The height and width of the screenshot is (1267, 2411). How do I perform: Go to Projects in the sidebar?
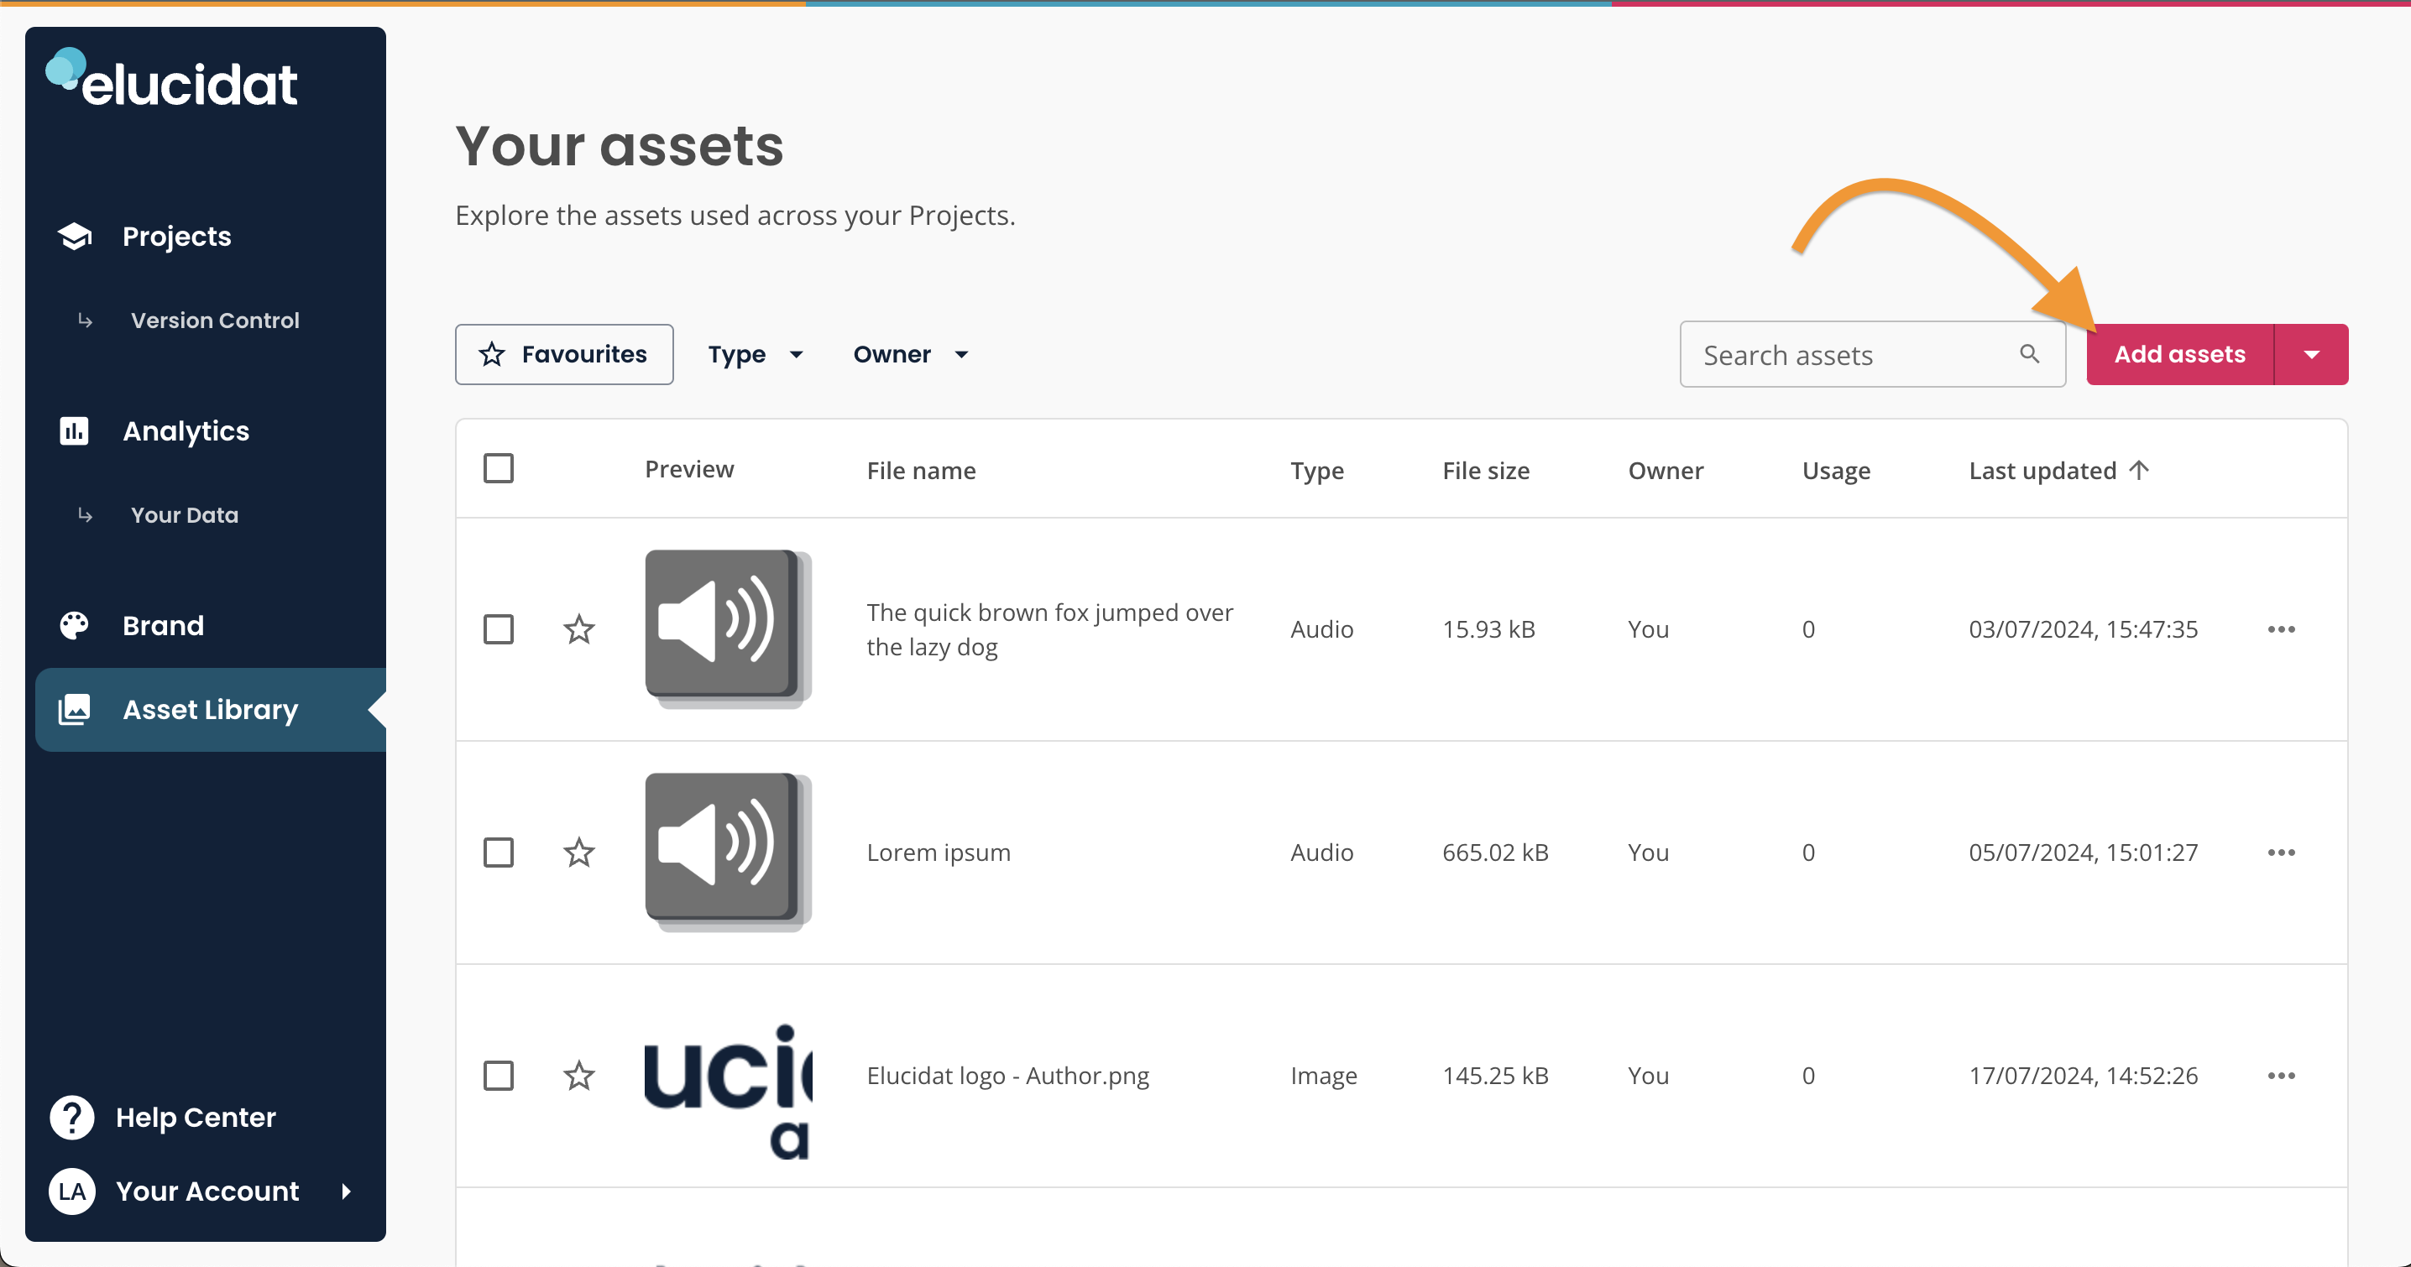tap(177, 237)
